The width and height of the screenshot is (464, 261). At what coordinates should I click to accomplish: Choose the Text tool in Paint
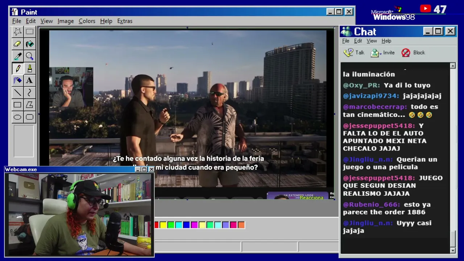click(x=30, y=80)
